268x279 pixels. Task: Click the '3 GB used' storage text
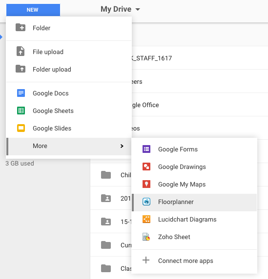20,163
